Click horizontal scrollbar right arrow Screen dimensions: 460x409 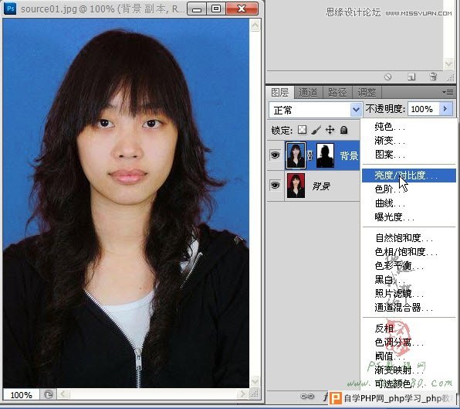click(242, 394)
